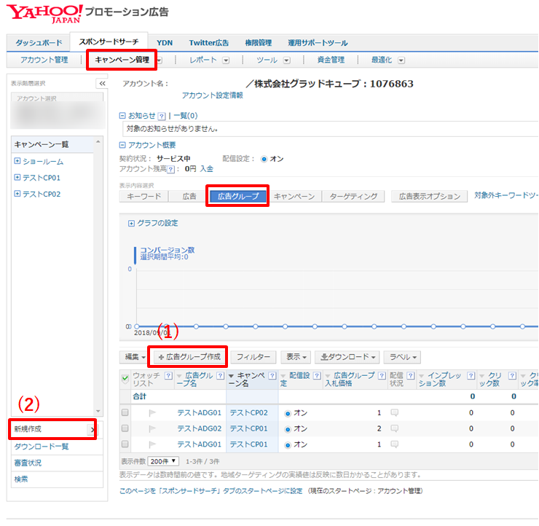Viewport: 539px width, 526px height.
Task: Open キャンペーン管理 dropdown arrow
Action: [x=160, y=60]
